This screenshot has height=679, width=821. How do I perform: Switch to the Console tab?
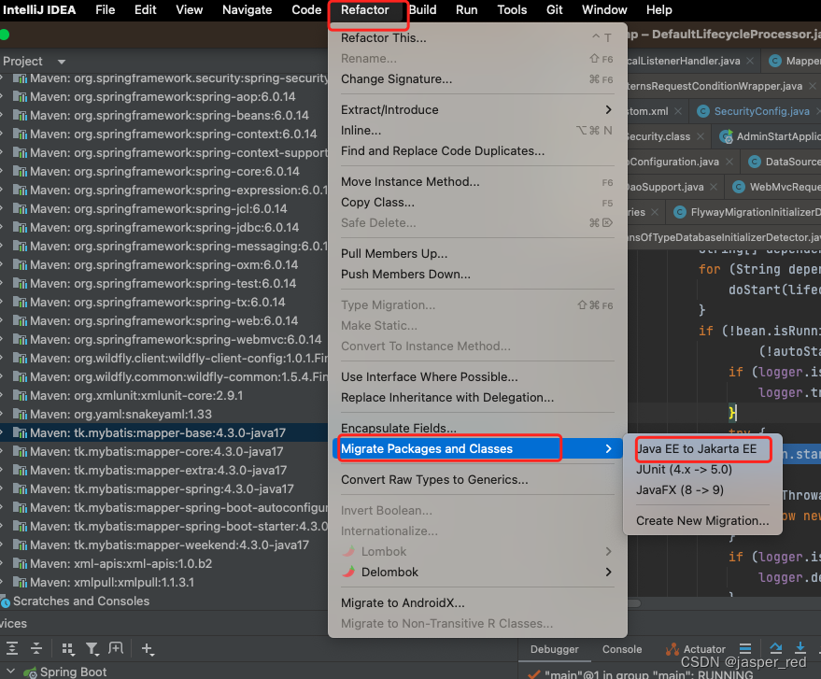[621, 649]
